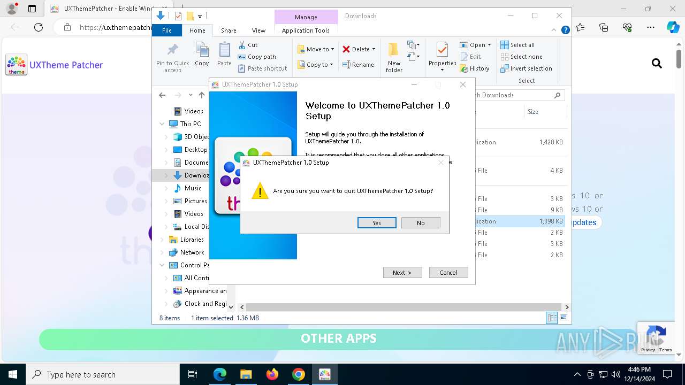685x385 pixels.
Task: Create a New folder from ribbon
Action: coord(394,58)
